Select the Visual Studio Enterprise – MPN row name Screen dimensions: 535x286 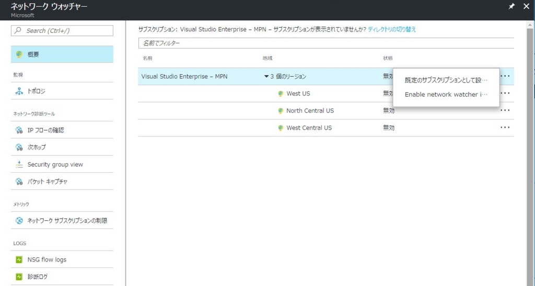click(184, 76)
